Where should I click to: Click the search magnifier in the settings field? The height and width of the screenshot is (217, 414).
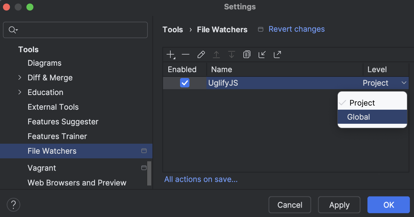12,30
